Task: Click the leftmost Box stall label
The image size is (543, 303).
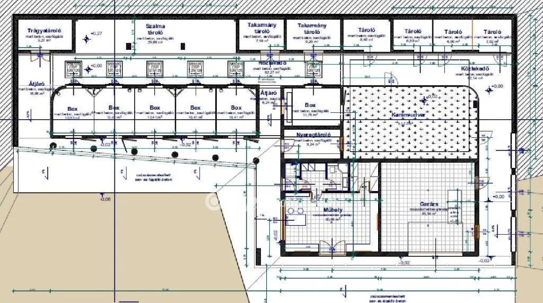Action: click(72, 109)
